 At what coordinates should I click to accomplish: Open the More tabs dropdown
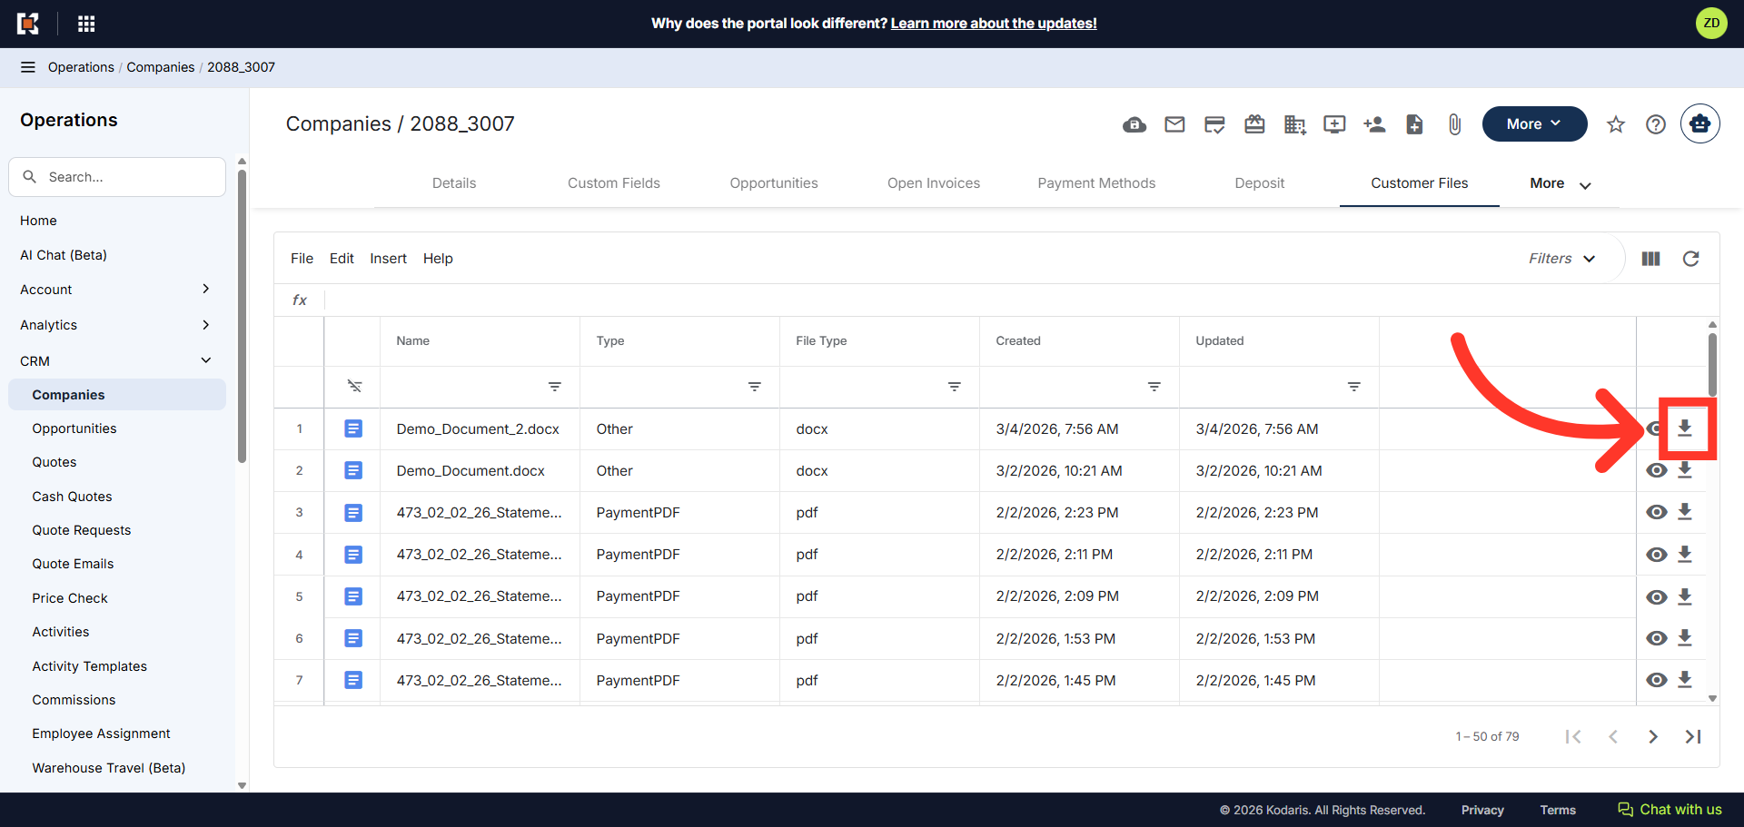pyautogui.click(x=1560, y=183)
